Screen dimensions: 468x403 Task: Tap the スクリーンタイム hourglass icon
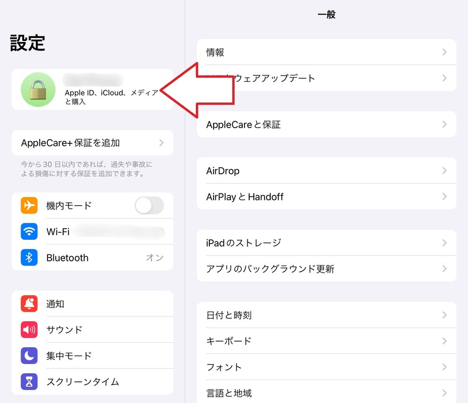point(29,381)
